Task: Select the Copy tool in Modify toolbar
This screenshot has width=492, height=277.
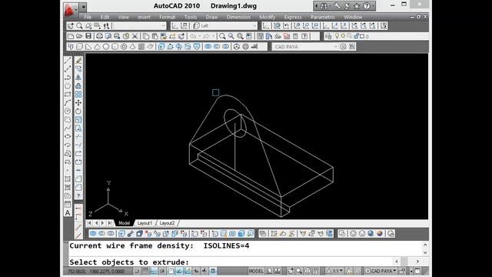Action: click(x=78, y=68)
